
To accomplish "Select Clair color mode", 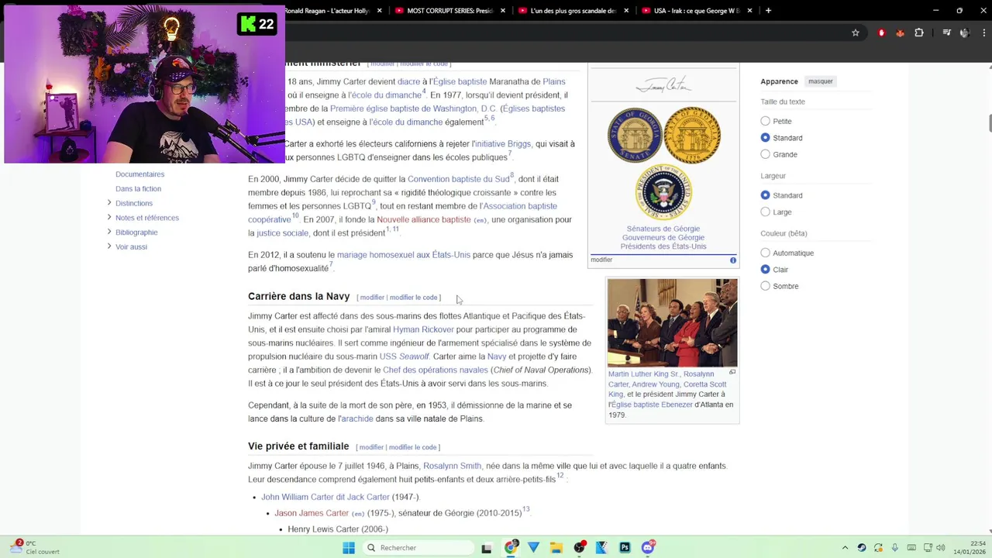I will tap(766, 270).
